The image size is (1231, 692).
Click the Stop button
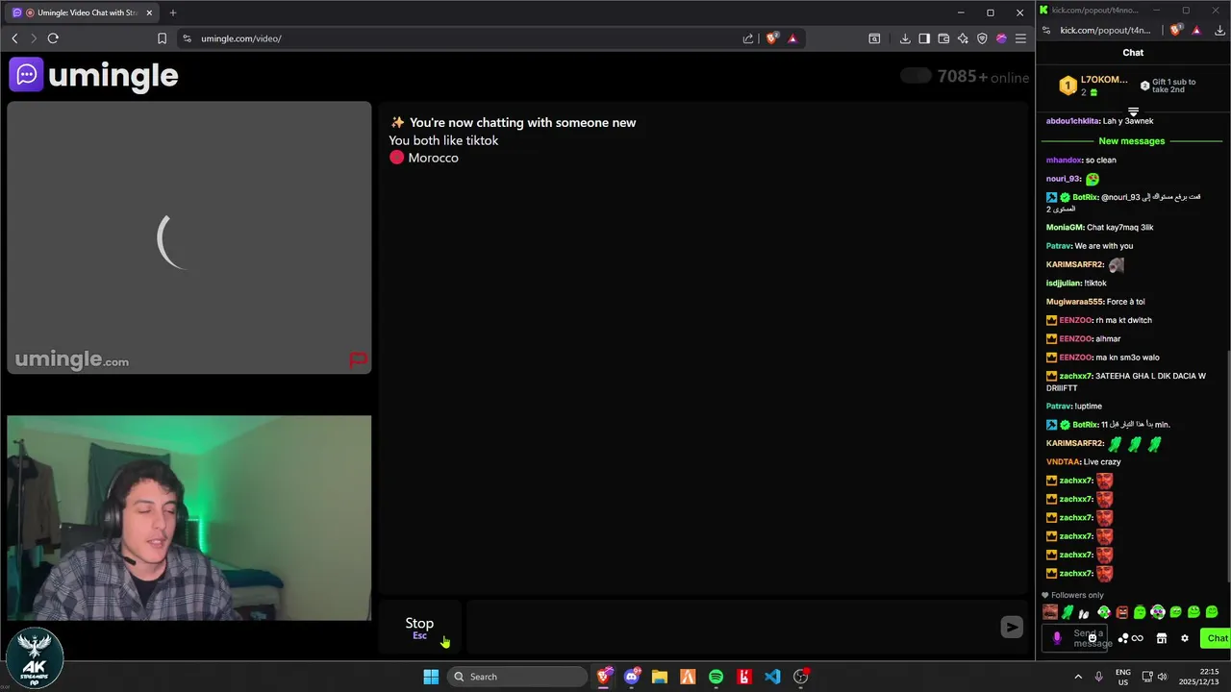[x=419, y=628]
